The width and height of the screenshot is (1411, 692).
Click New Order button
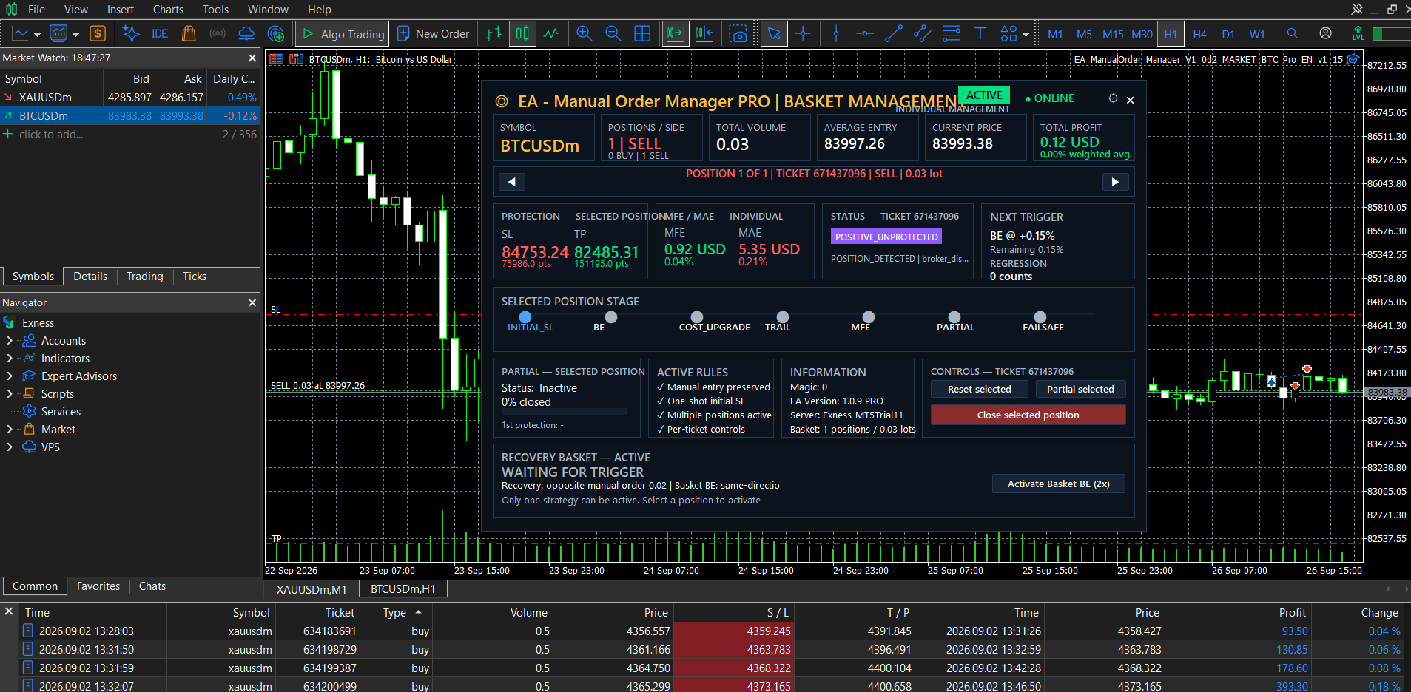[x=434, y=34]
